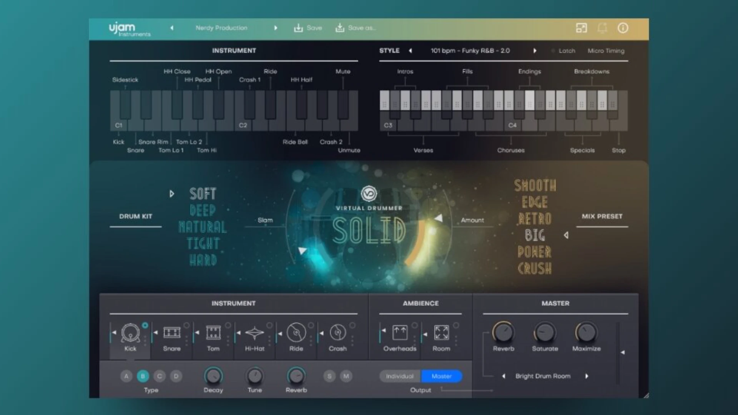
Task: Select the Tight drum kit
Action: (x=203, y=243)
